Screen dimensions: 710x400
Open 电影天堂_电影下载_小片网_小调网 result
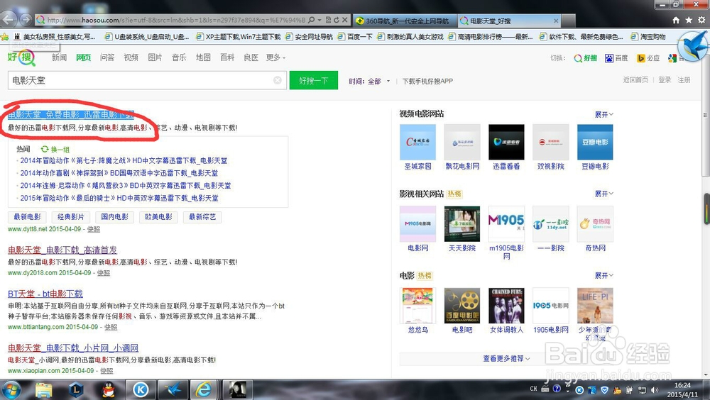[73, 348]
